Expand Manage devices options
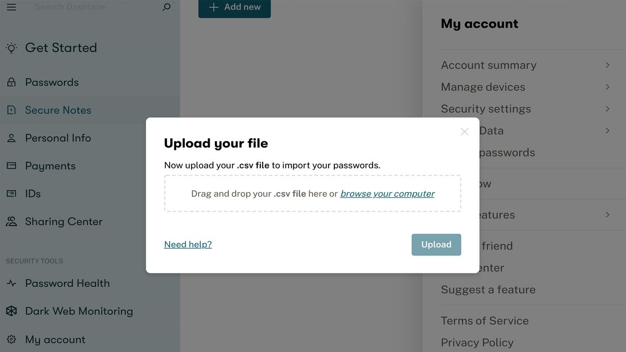The width and height of the screenshot is (626, 352). [607, 87]
